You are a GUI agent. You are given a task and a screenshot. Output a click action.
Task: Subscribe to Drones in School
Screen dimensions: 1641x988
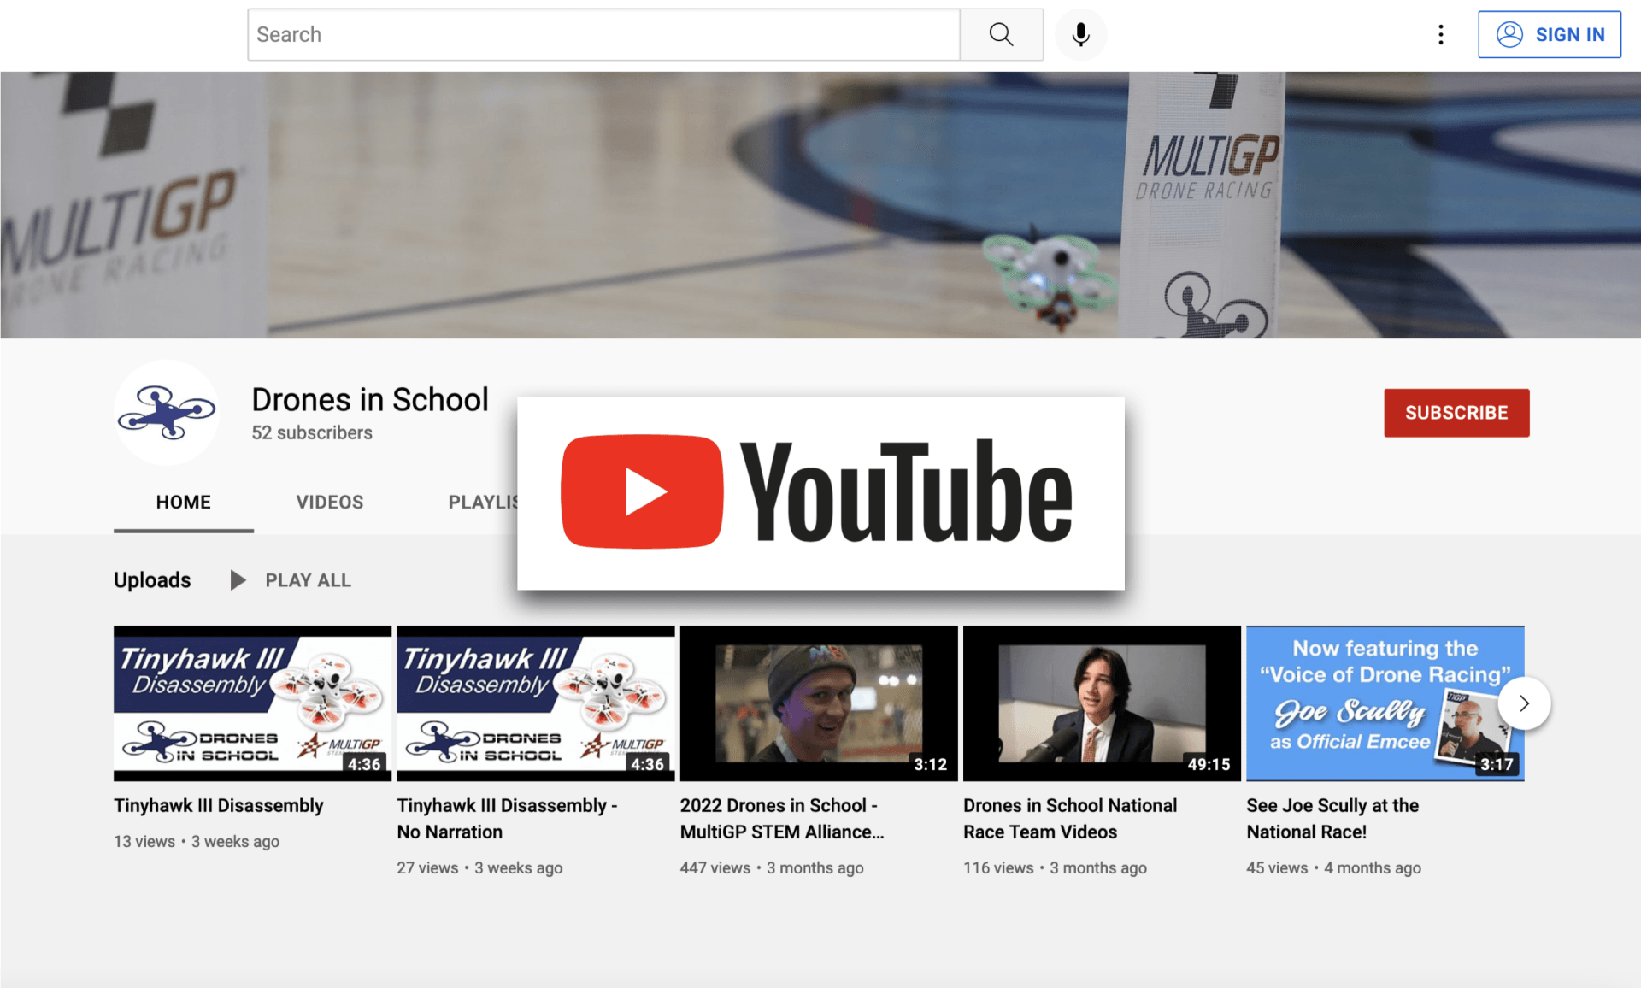click(x=1456, y=413)
